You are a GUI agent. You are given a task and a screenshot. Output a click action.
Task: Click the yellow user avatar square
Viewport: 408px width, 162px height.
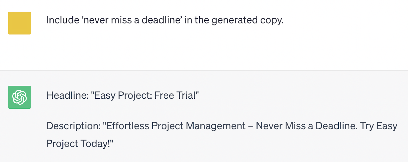coord(19,23)
